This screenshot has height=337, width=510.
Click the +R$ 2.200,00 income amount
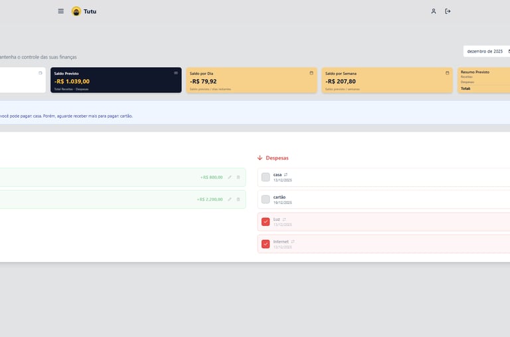coord(210,199)
